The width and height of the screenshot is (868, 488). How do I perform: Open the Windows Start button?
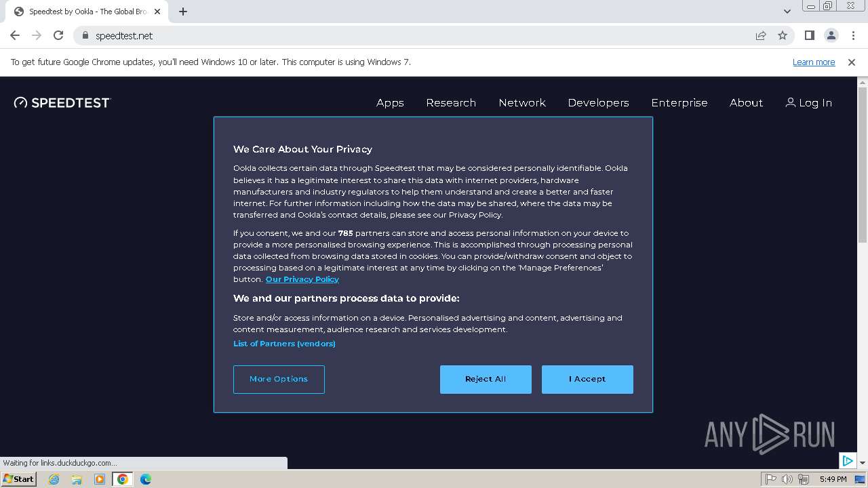(19, 479)
